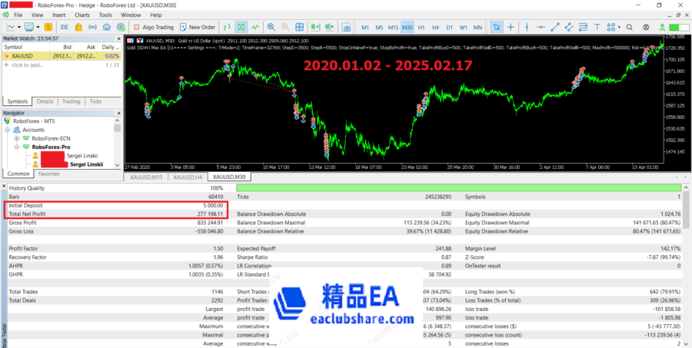Switch timeframe to H1

[x=421, y=28]
